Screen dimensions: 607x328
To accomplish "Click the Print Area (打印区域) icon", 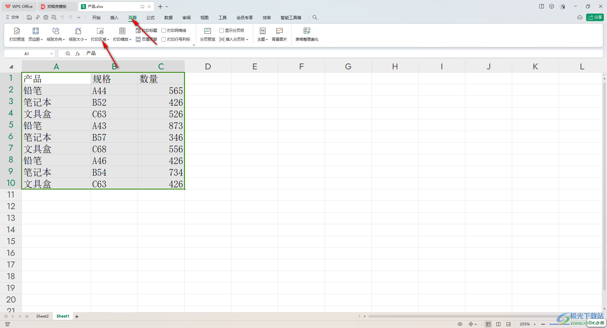I will pos(100,31).
